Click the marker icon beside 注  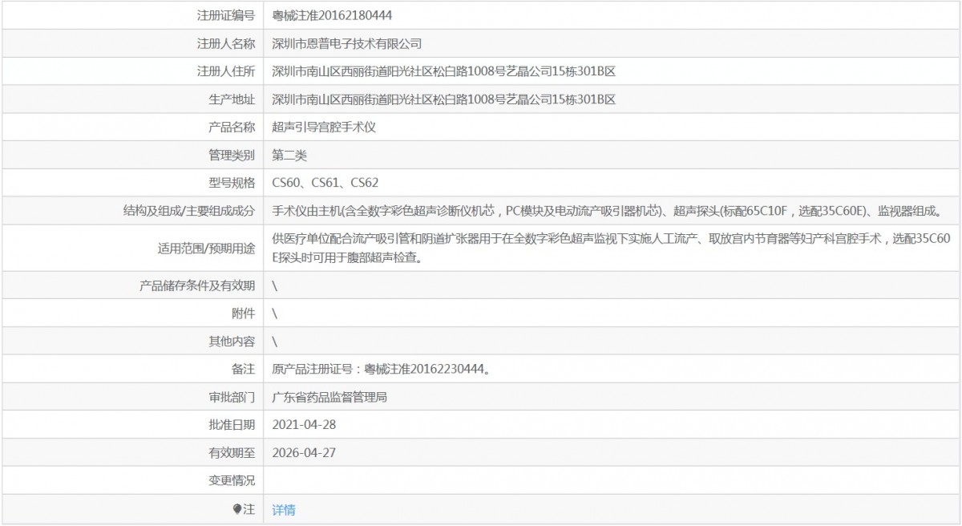(236, 509)
